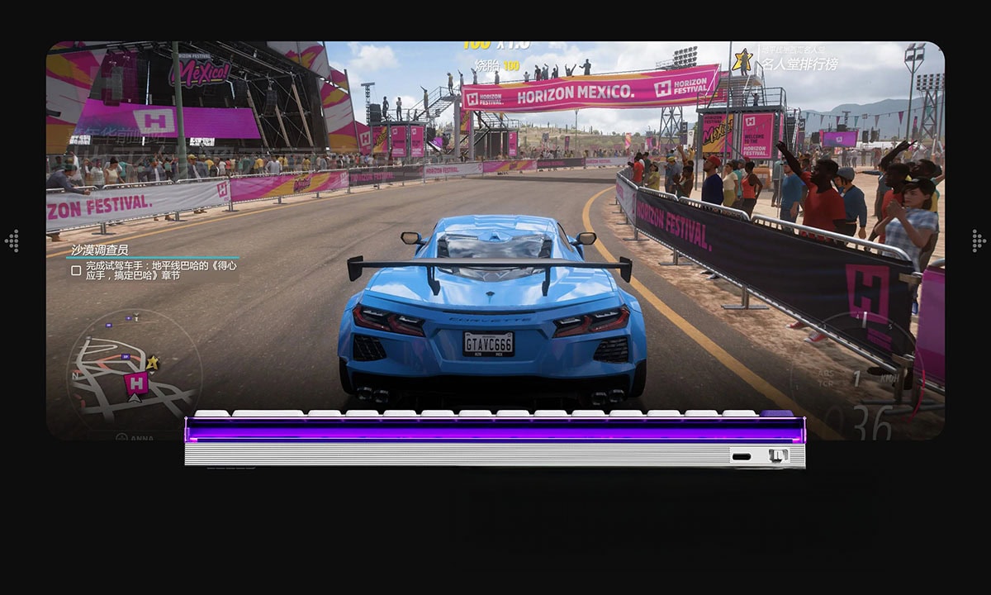Click the purple waypoint marker on minimap road

[126, 356]
